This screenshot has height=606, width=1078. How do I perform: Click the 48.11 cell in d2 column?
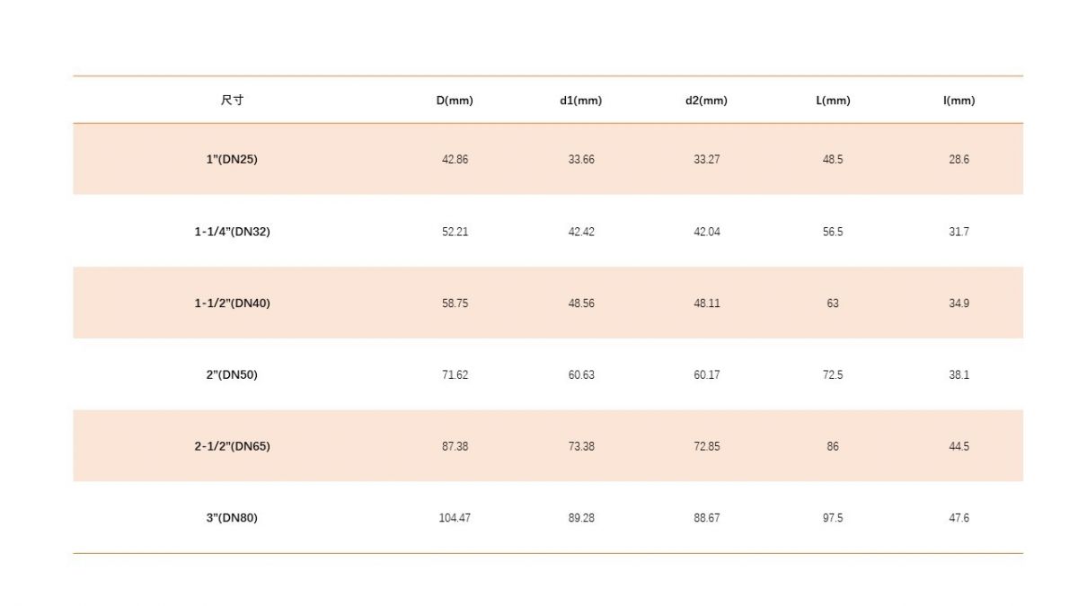pyautogui.click(x=706, y=303)
